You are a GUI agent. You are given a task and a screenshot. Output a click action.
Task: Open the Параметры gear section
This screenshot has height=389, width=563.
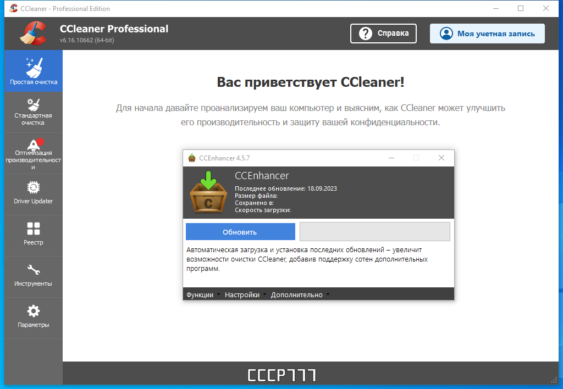click(34, 318)
